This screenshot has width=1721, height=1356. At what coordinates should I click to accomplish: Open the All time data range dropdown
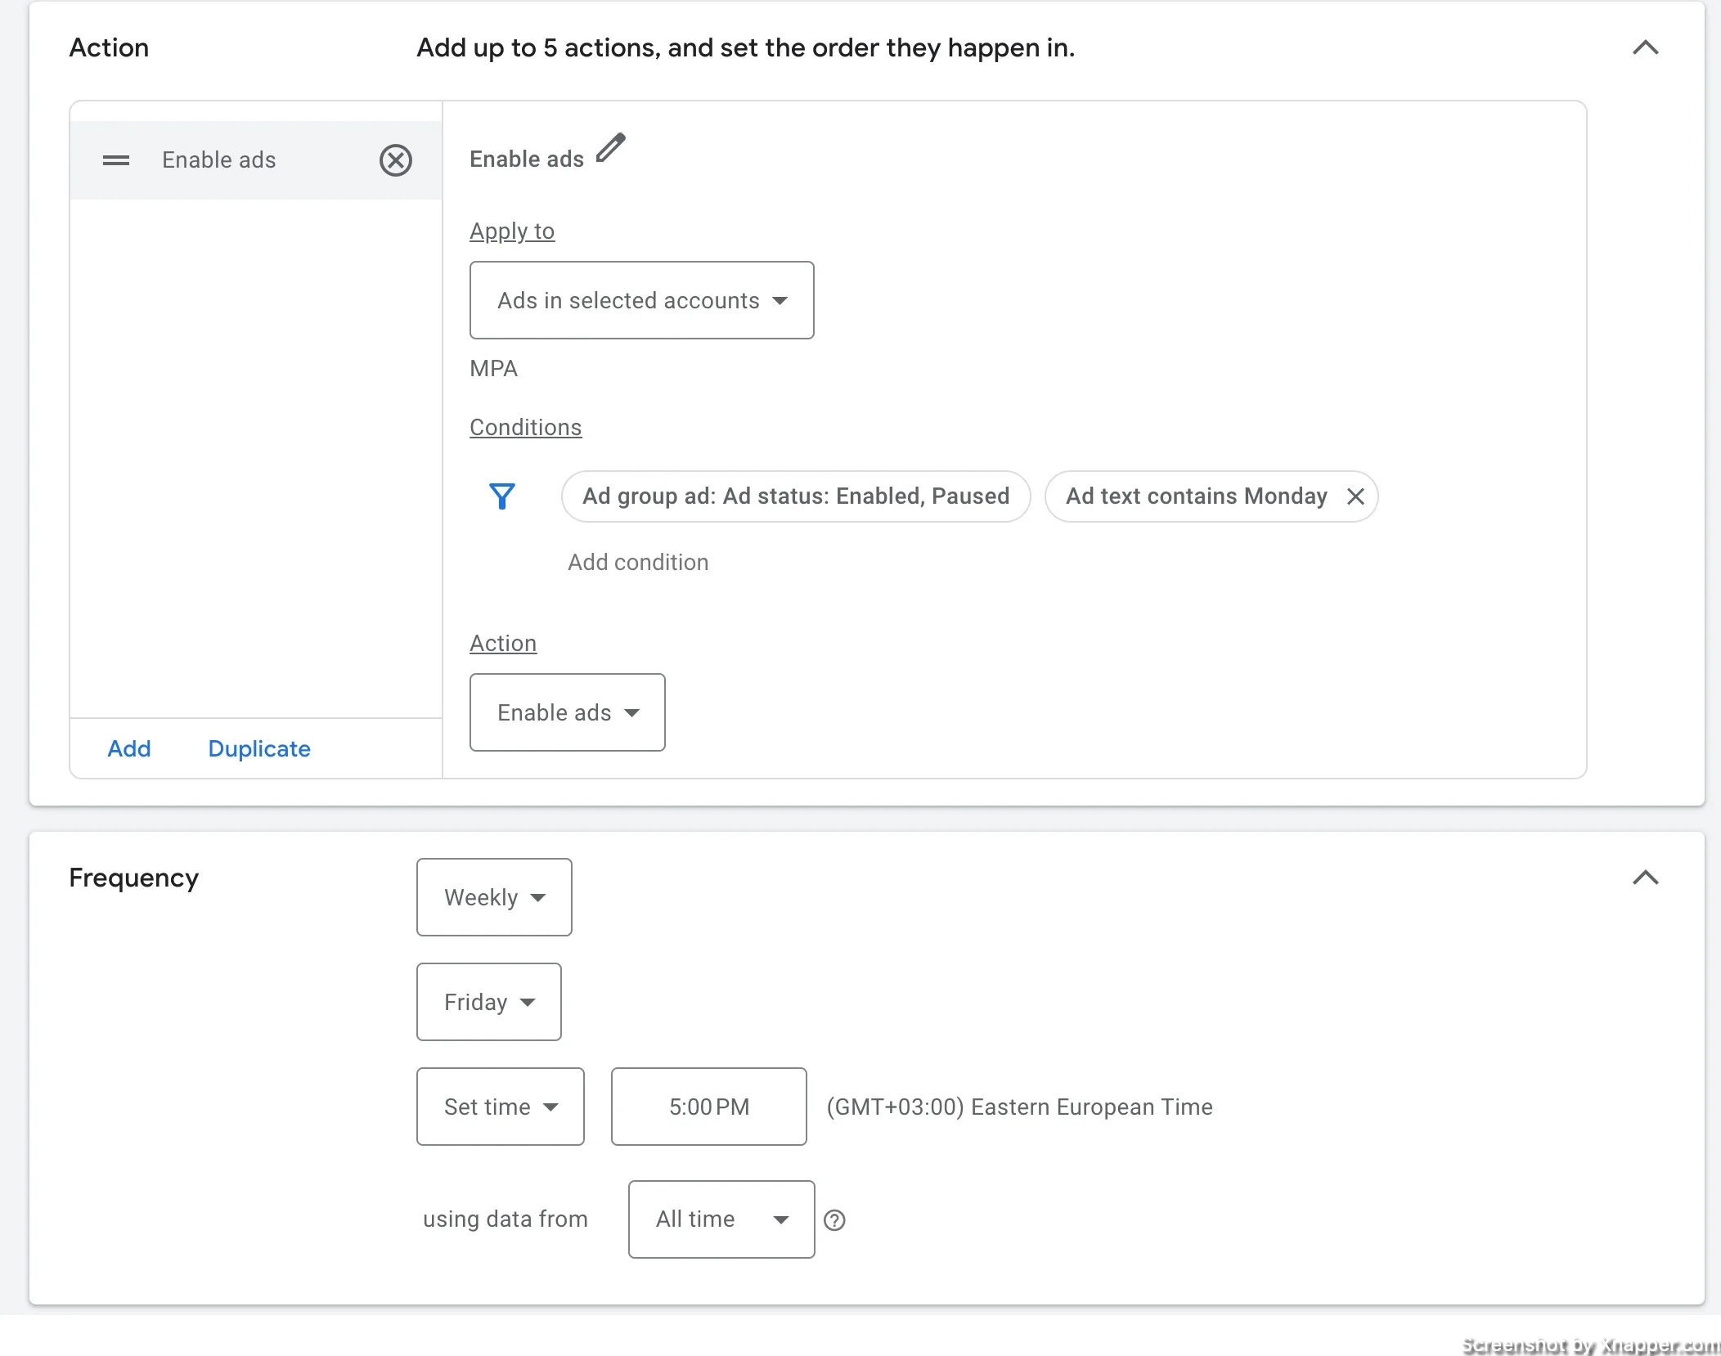pyautogui.click(x=721, y=1219)
